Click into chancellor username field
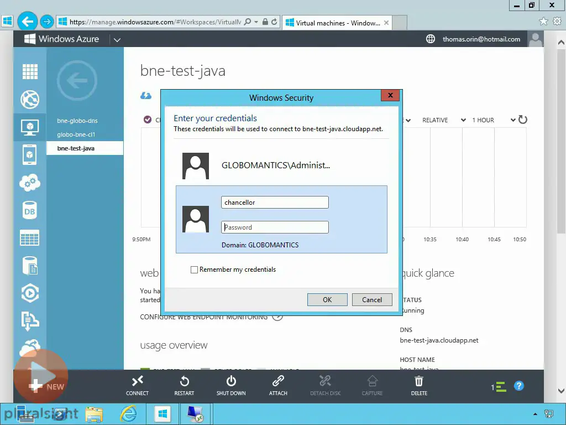 point(275,203)
